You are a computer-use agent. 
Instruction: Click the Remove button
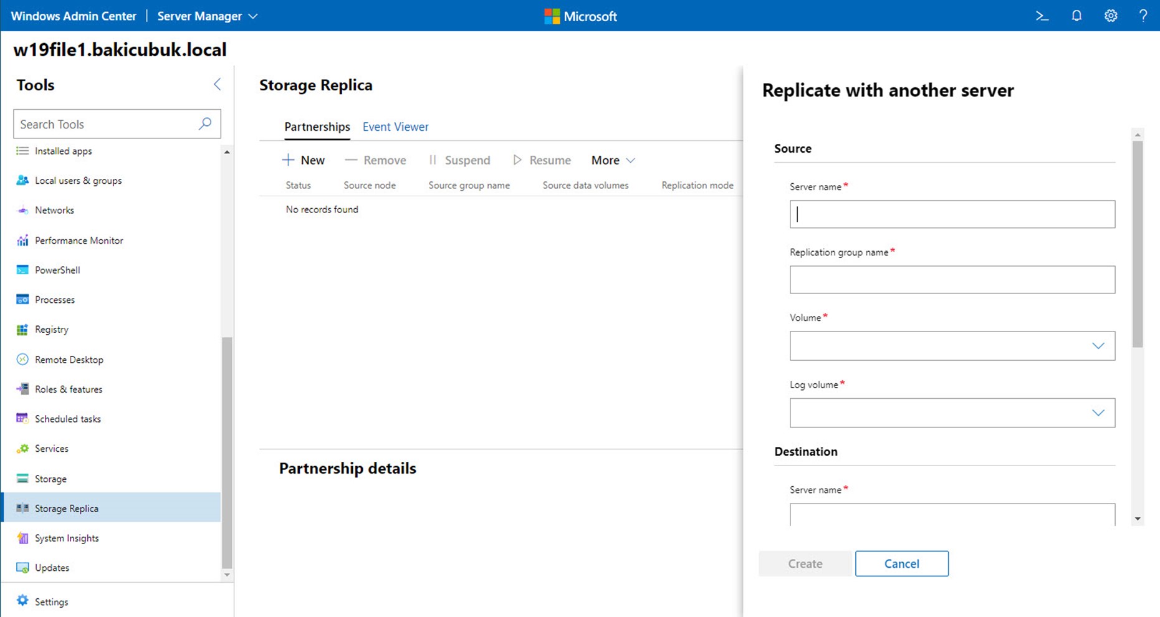tap(375, 160)
